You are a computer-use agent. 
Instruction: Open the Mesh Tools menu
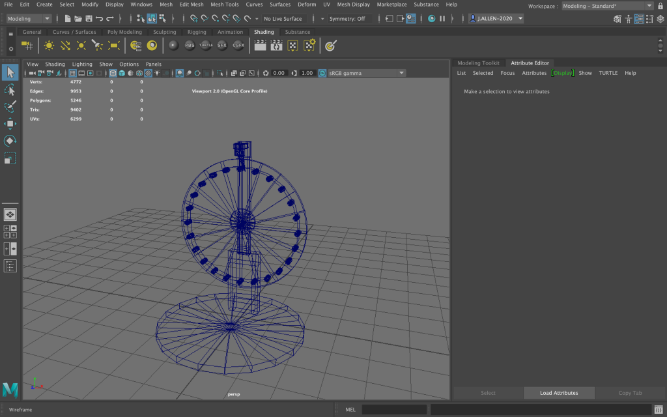point(224,5)
